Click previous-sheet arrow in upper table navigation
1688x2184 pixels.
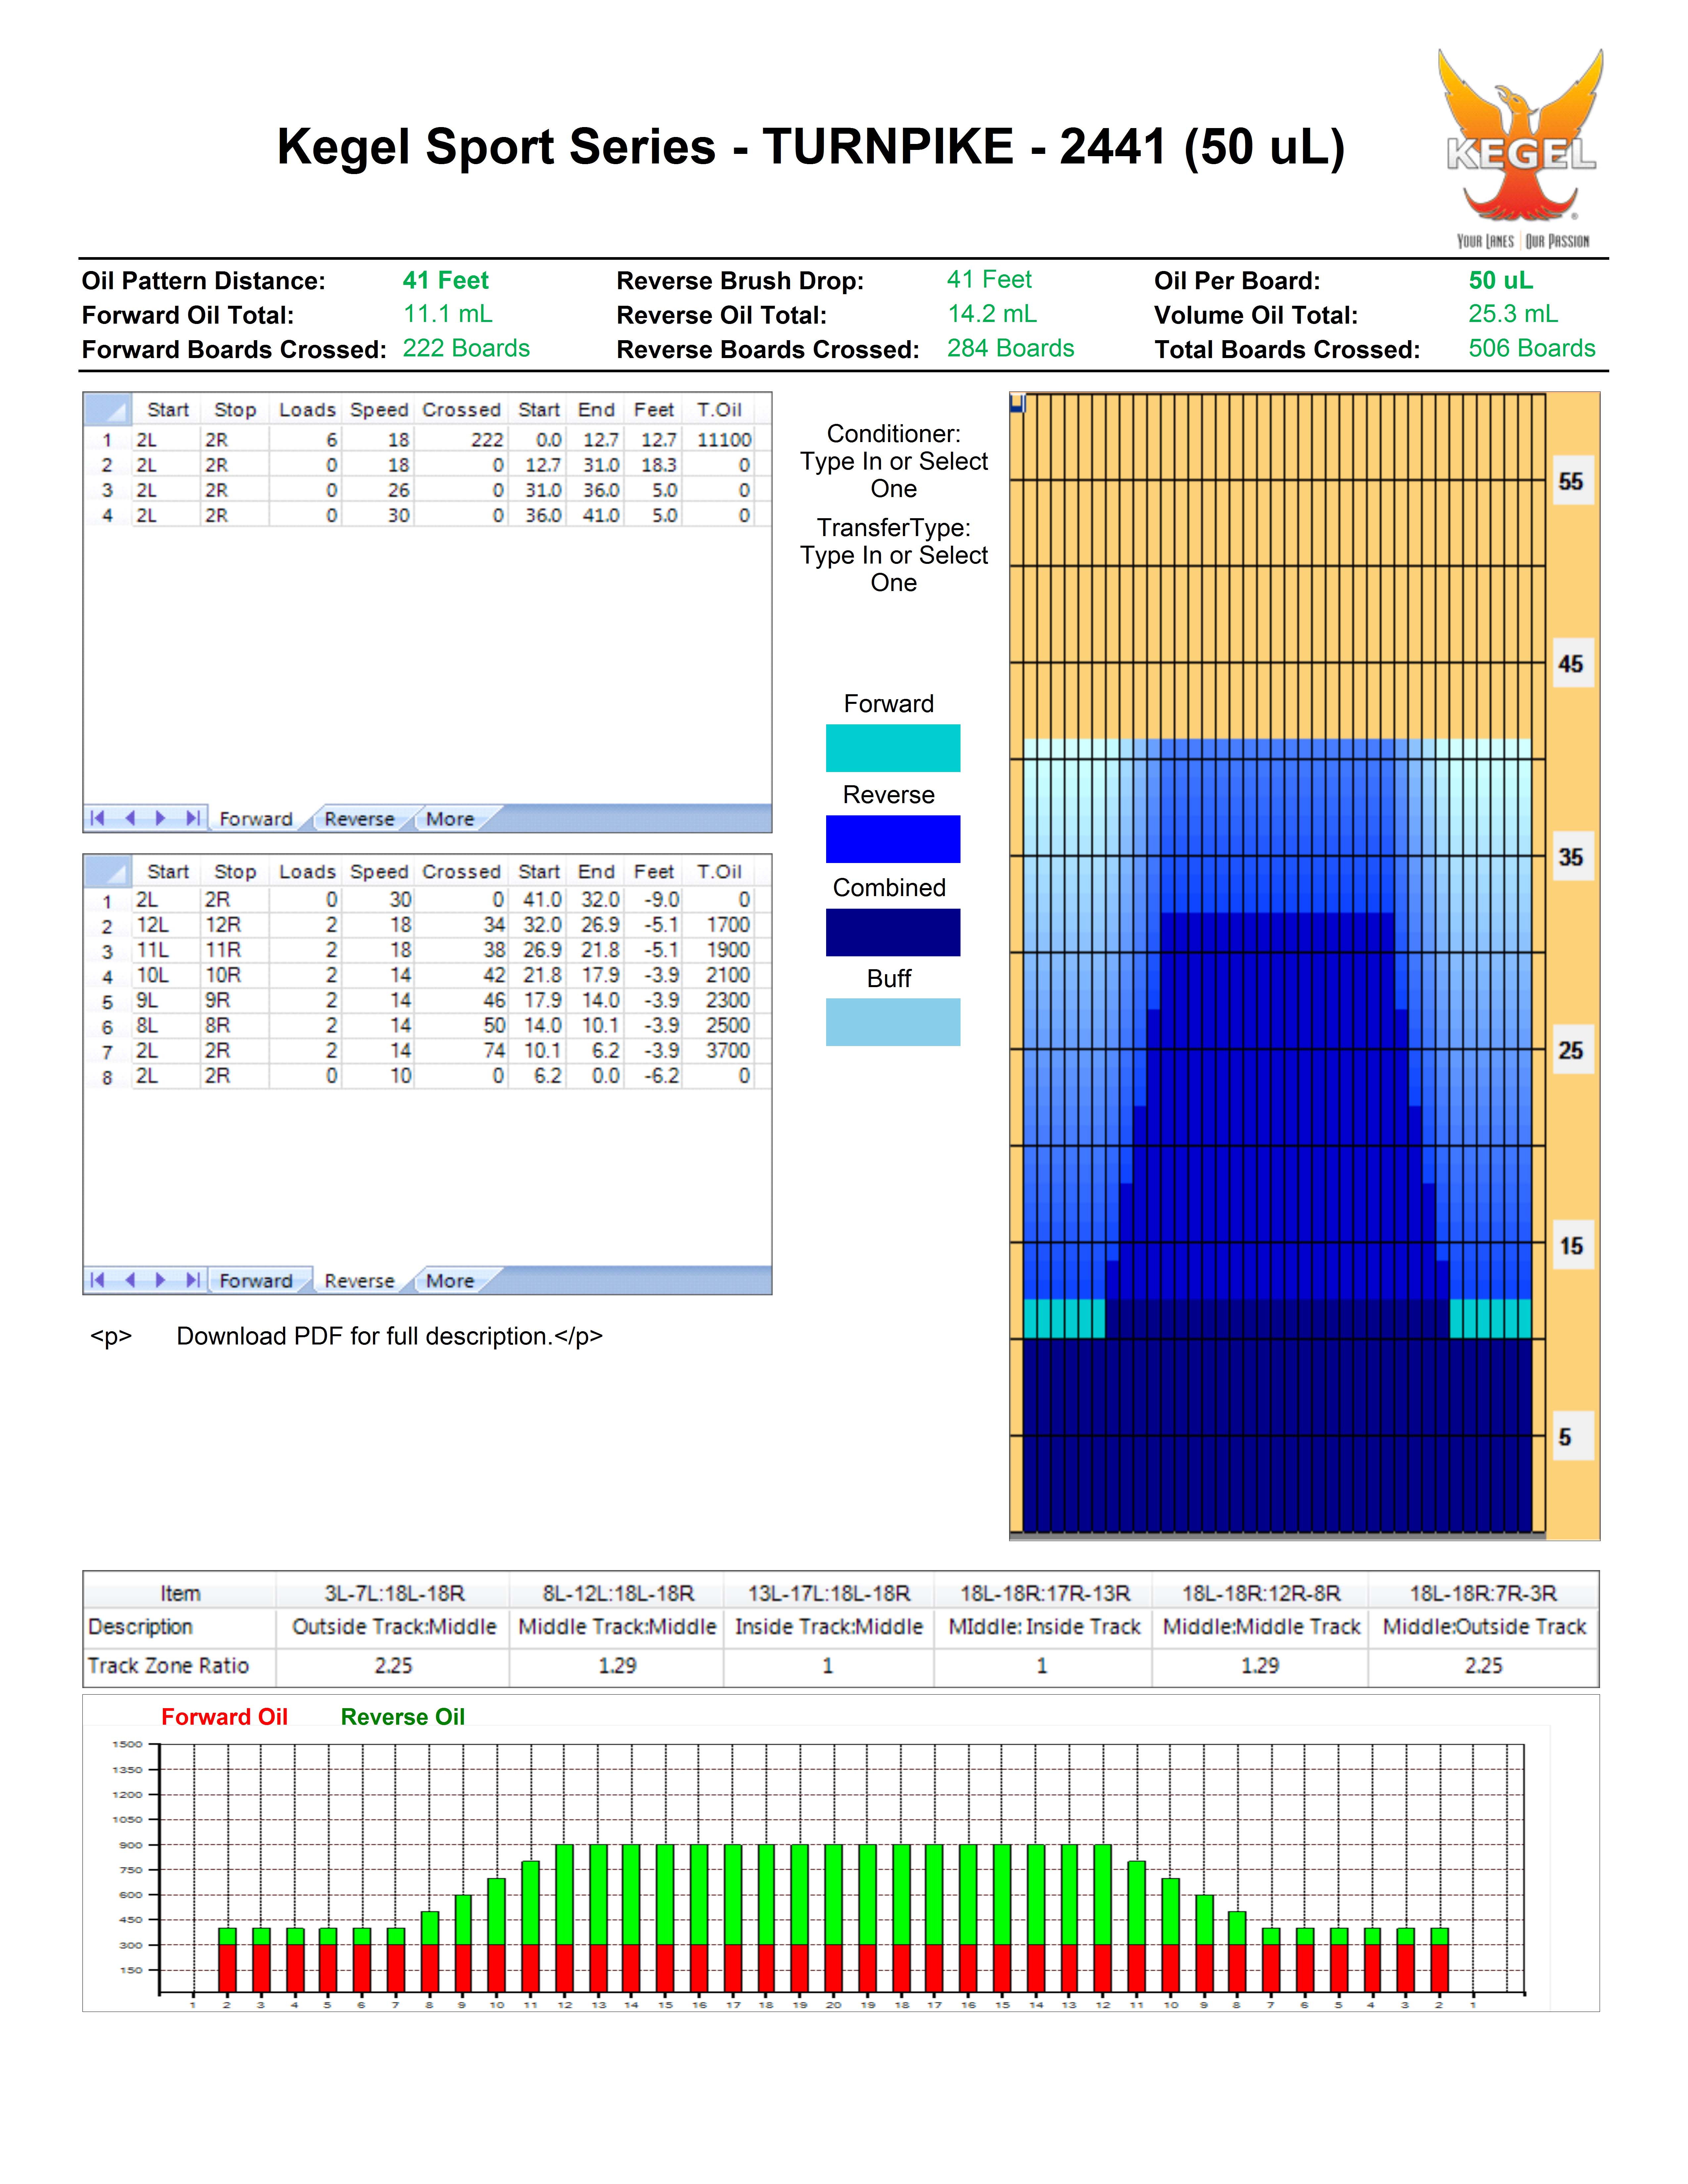coord(130,818)
